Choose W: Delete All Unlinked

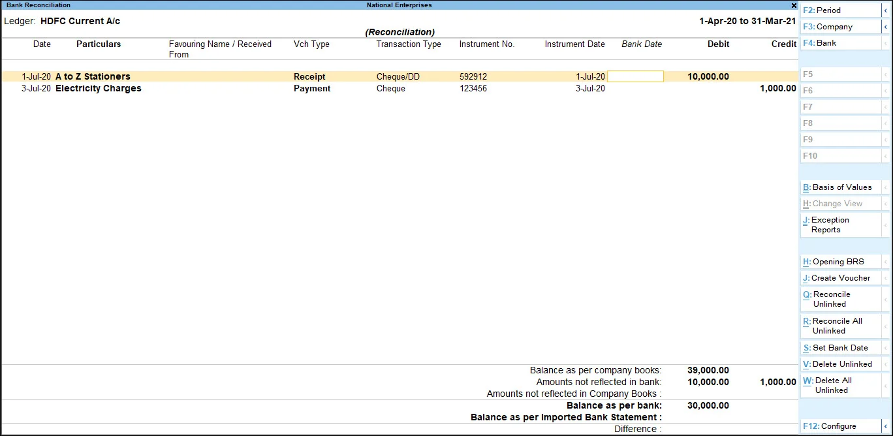[841, 385]
